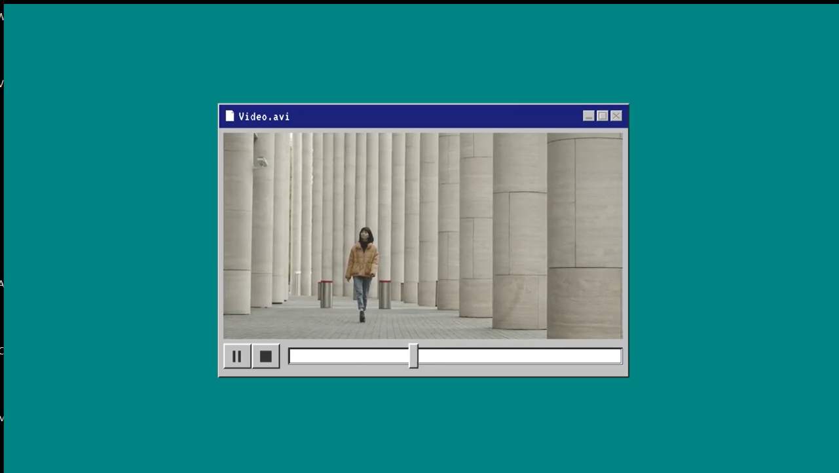The image size is (839, 473).
Task: Stop the video with the square button
Action: [266, 356]
